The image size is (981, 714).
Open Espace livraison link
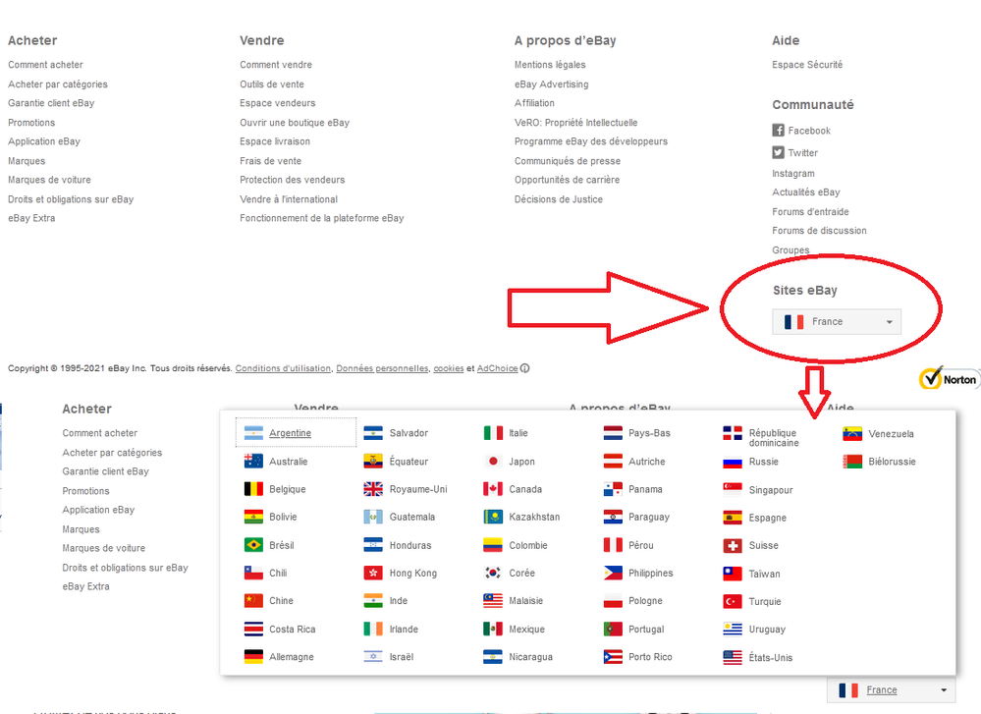pos(275,141)
